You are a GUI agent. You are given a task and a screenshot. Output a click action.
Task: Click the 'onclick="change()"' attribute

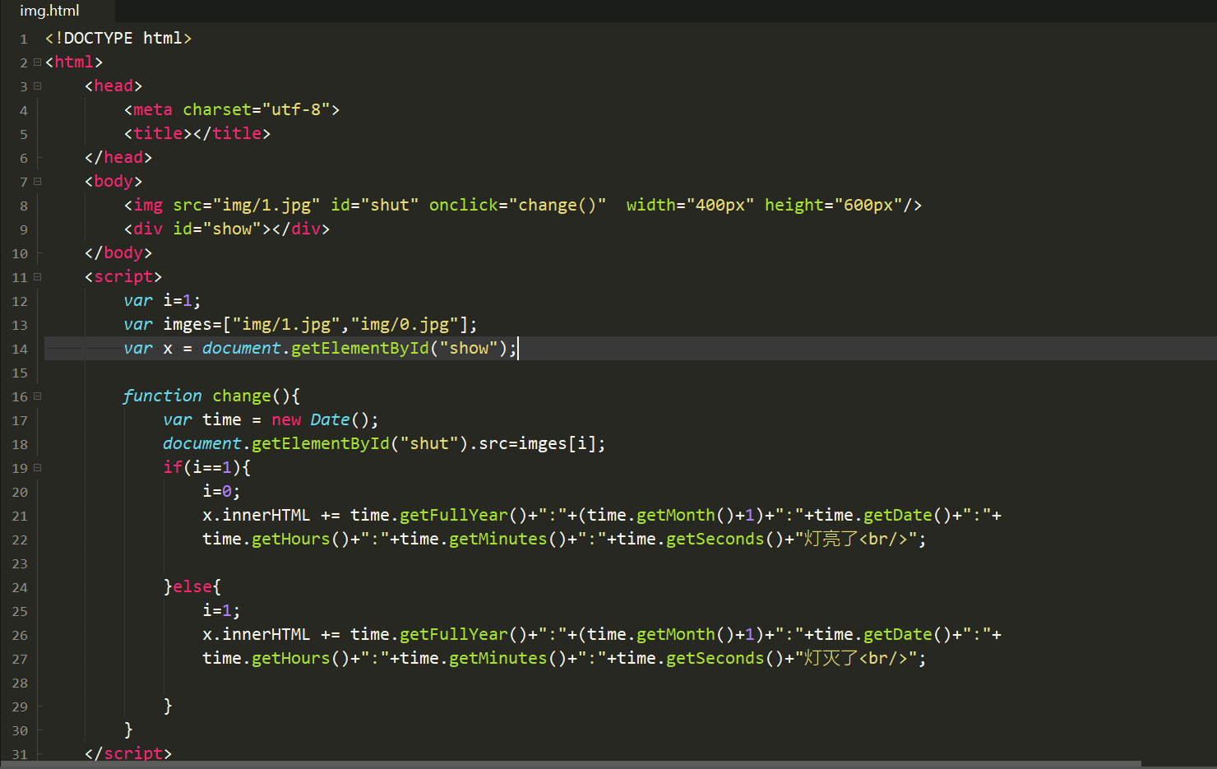point(518,205)
